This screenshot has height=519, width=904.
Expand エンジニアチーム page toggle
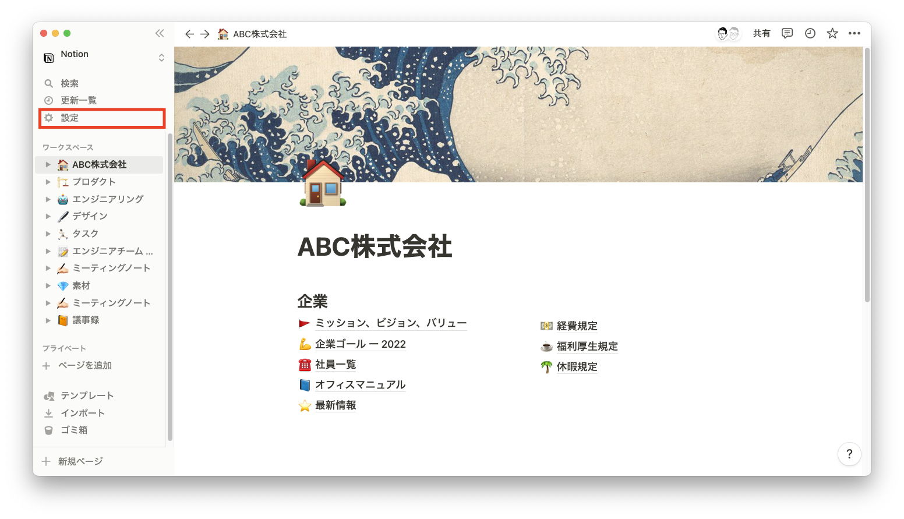point(48,251)
